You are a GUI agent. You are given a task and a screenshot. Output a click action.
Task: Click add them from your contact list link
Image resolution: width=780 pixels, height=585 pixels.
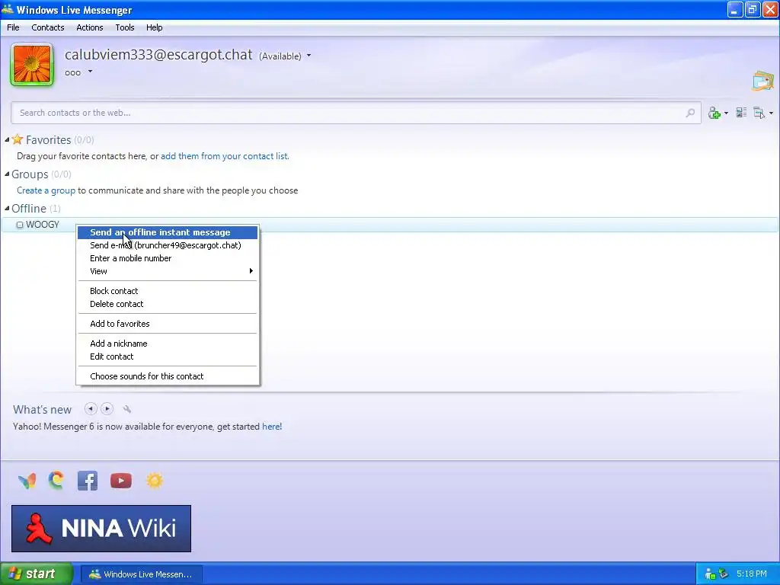point(225,156)
